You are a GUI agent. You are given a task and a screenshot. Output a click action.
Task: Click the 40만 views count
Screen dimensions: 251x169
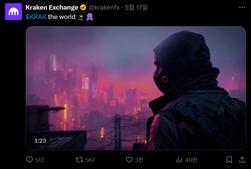pos(191,160)
